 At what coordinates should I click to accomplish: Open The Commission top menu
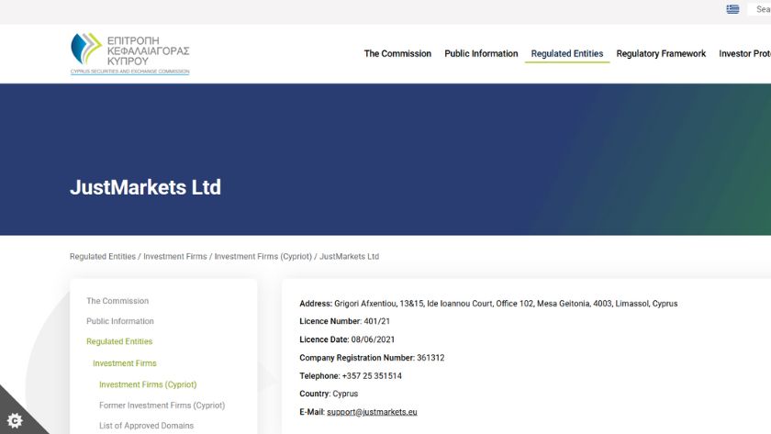point(397,54)
